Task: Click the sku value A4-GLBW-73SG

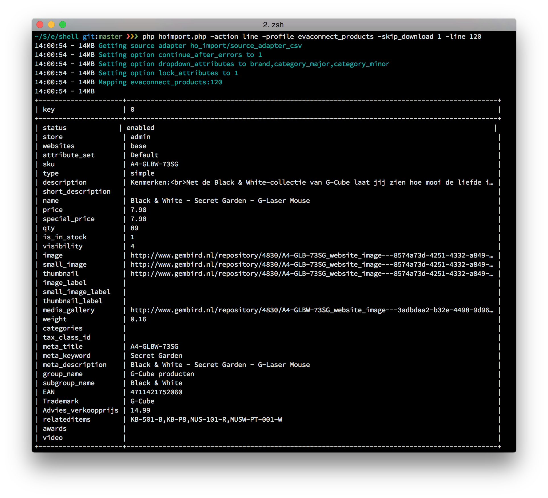Action: click(154, 164)
